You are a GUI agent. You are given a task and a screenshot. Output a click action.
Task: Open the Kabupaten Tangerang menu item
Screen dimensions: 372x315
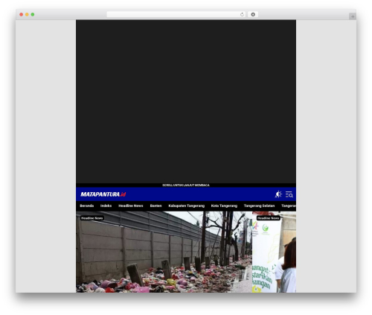tap(187, 206)
